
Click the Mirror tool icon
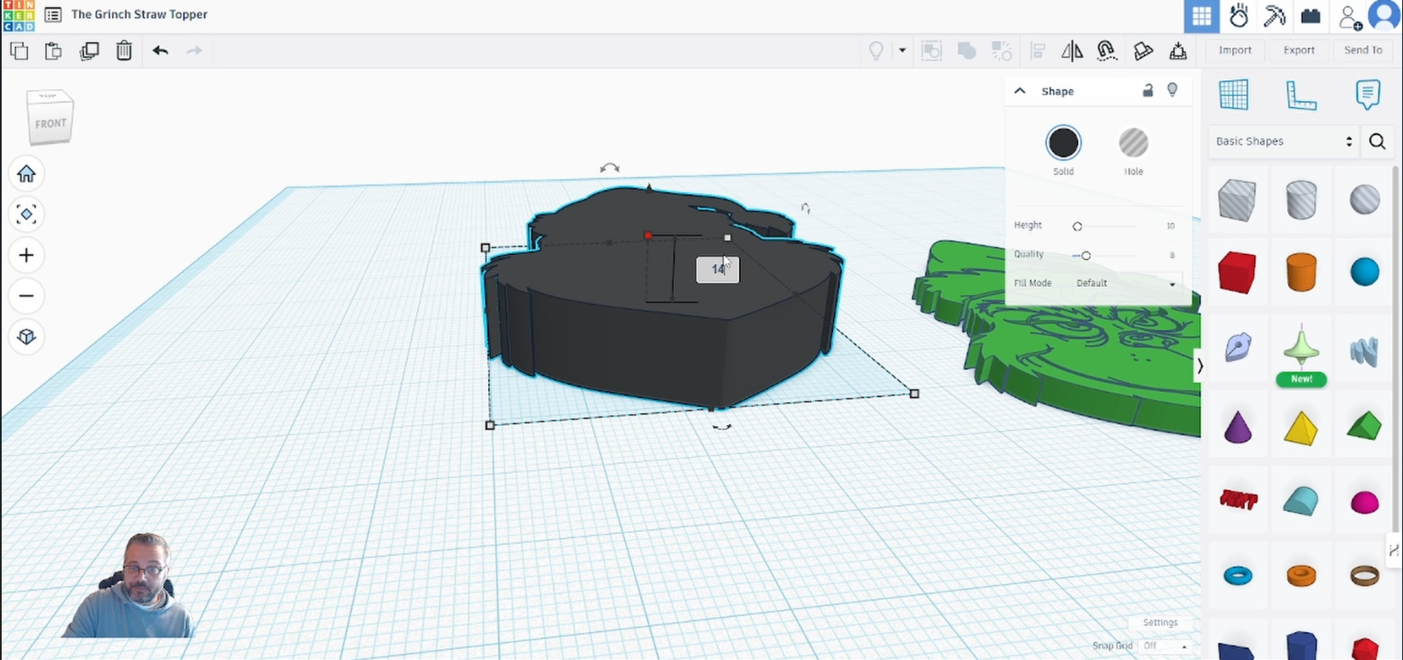1071,51
